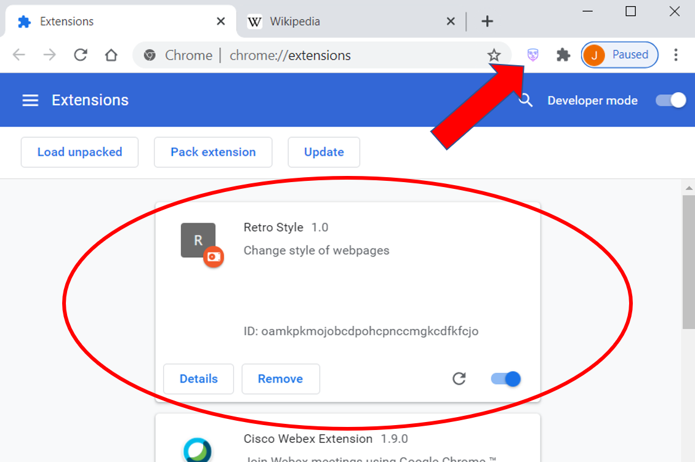This screenshot has width=695, height=462.
Task: Disable the Retro Style extension toggle
Action: coord(506,379)
